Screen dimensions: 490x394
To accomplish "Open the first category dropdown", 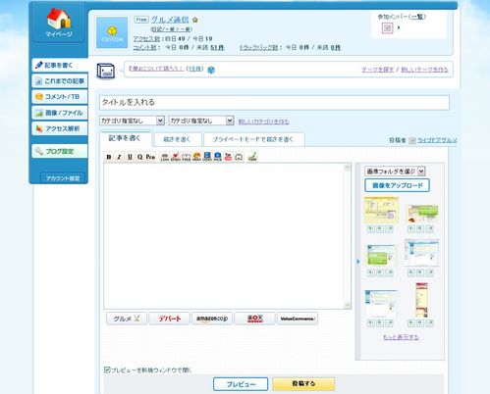I will tap(132, 121).
